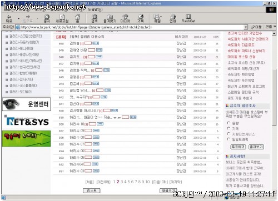Open the History (기록) toolbar icon
278x201 pixels.
point(141,18)
